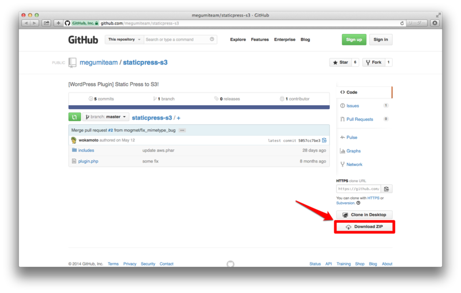Open the 1 contributor link
This screenshot has height=293, width=461.
[294, 99]
